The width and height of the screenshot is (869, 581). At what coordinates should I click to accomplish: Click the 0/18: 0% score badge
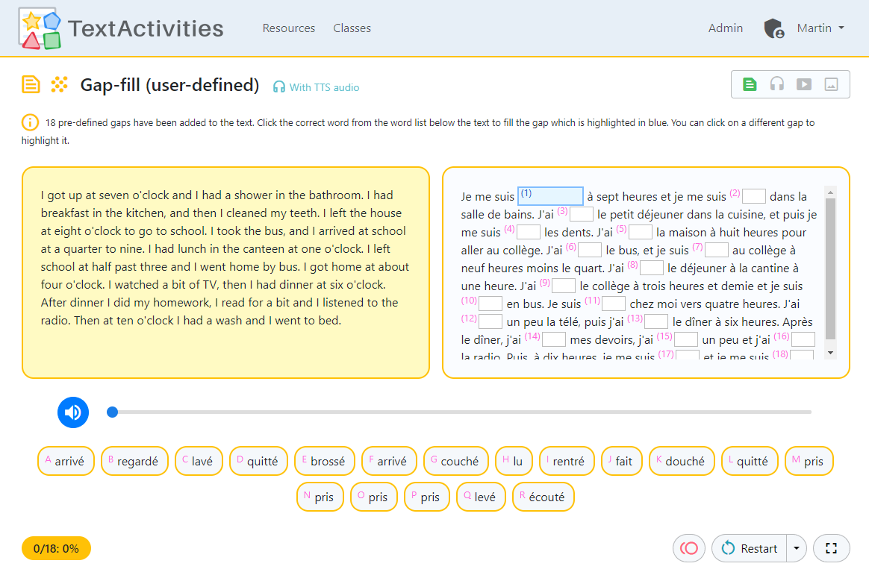[x=56, y=548]
